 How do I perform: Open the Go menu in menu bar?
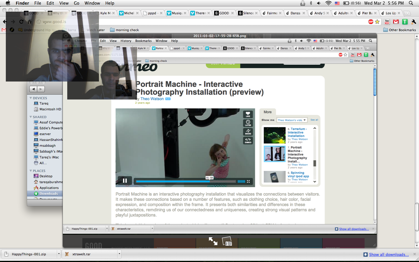tap(77, 3)
